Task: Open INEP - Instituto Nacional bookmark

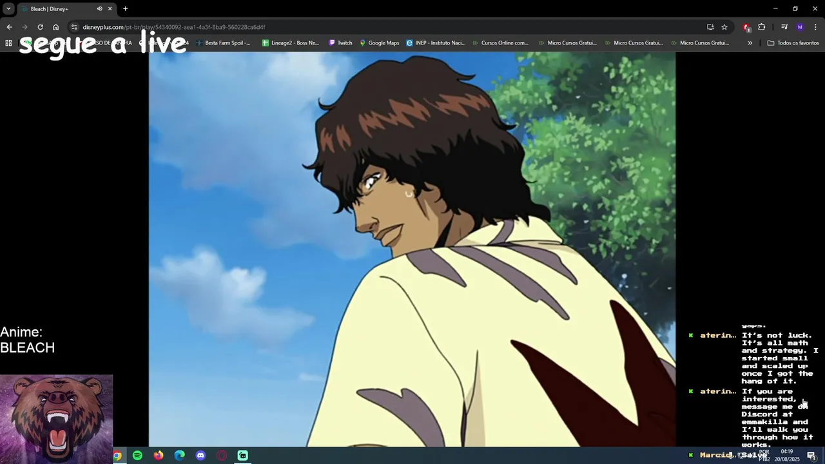Action: tap(436, 43)
